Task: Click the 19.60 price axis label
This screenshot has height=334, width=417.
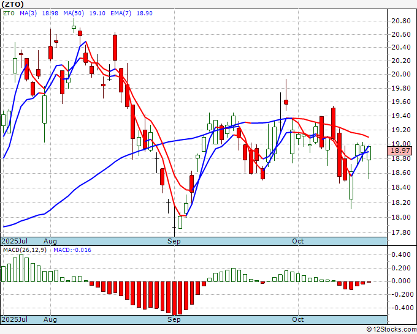Action: [x=401, y=102]
